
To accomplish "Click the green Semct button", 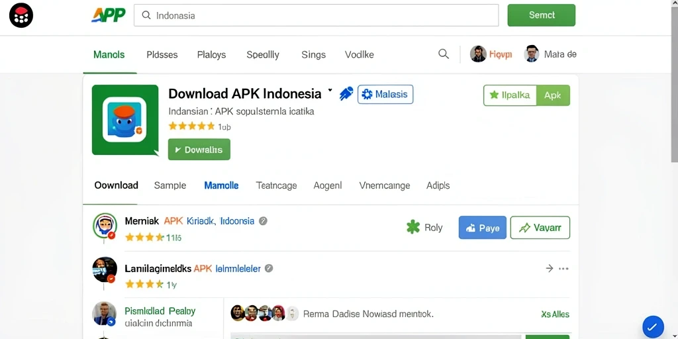I will click(542, 15).
